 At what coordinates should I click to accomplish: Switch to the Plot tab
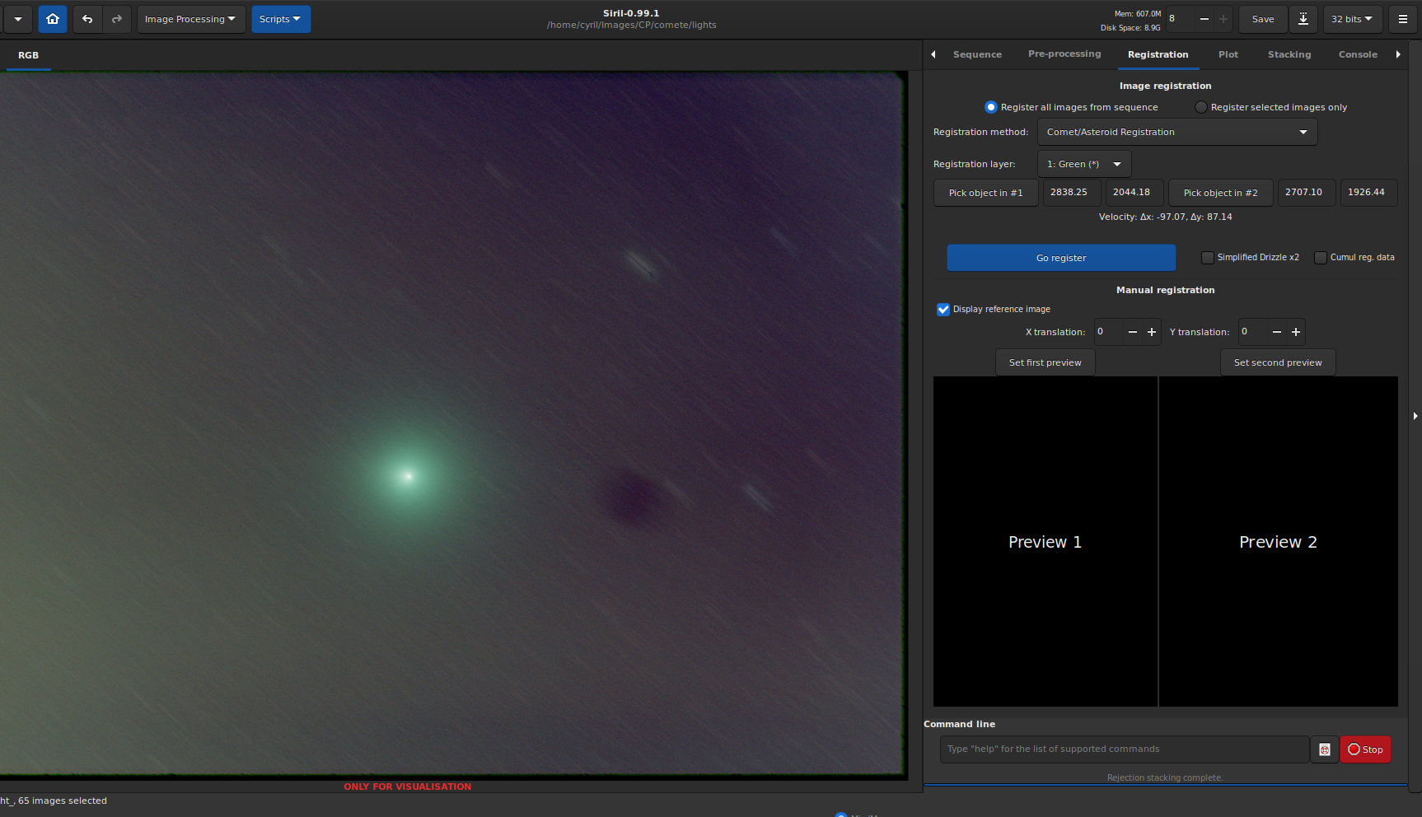coord(1228,54)
